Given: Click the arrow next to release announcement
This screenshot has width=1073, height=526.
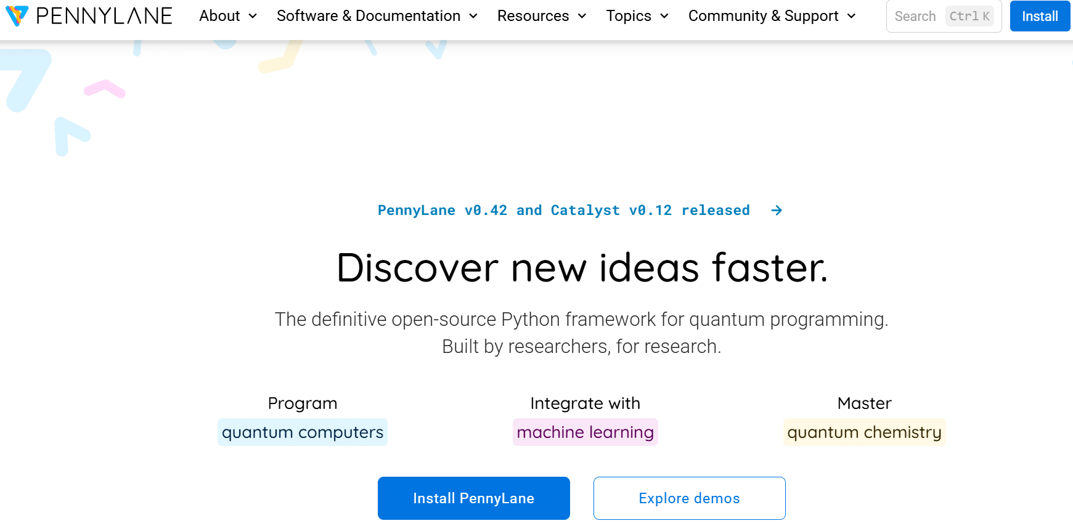Looking at the screenshot, I should (776, 210).
